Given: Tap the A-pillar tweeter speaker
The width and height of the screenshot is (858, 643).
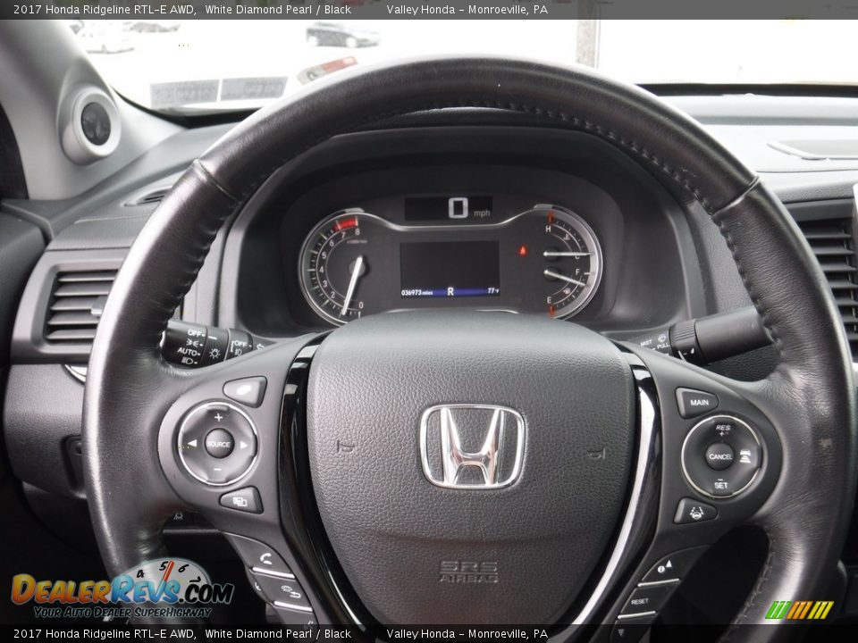Looking at the screenshot, I should (97, 123).
